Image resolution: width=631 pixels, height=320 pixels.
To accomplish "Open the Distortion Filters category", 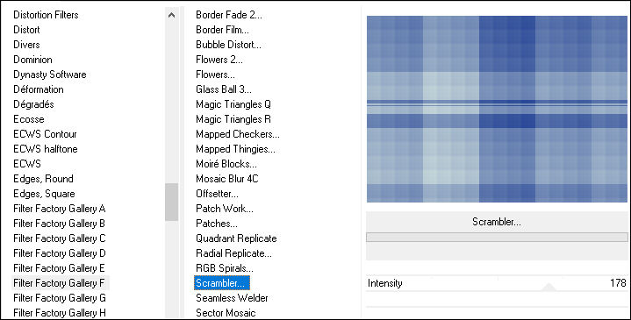I will pyautogui.click(x=46, y=15).
